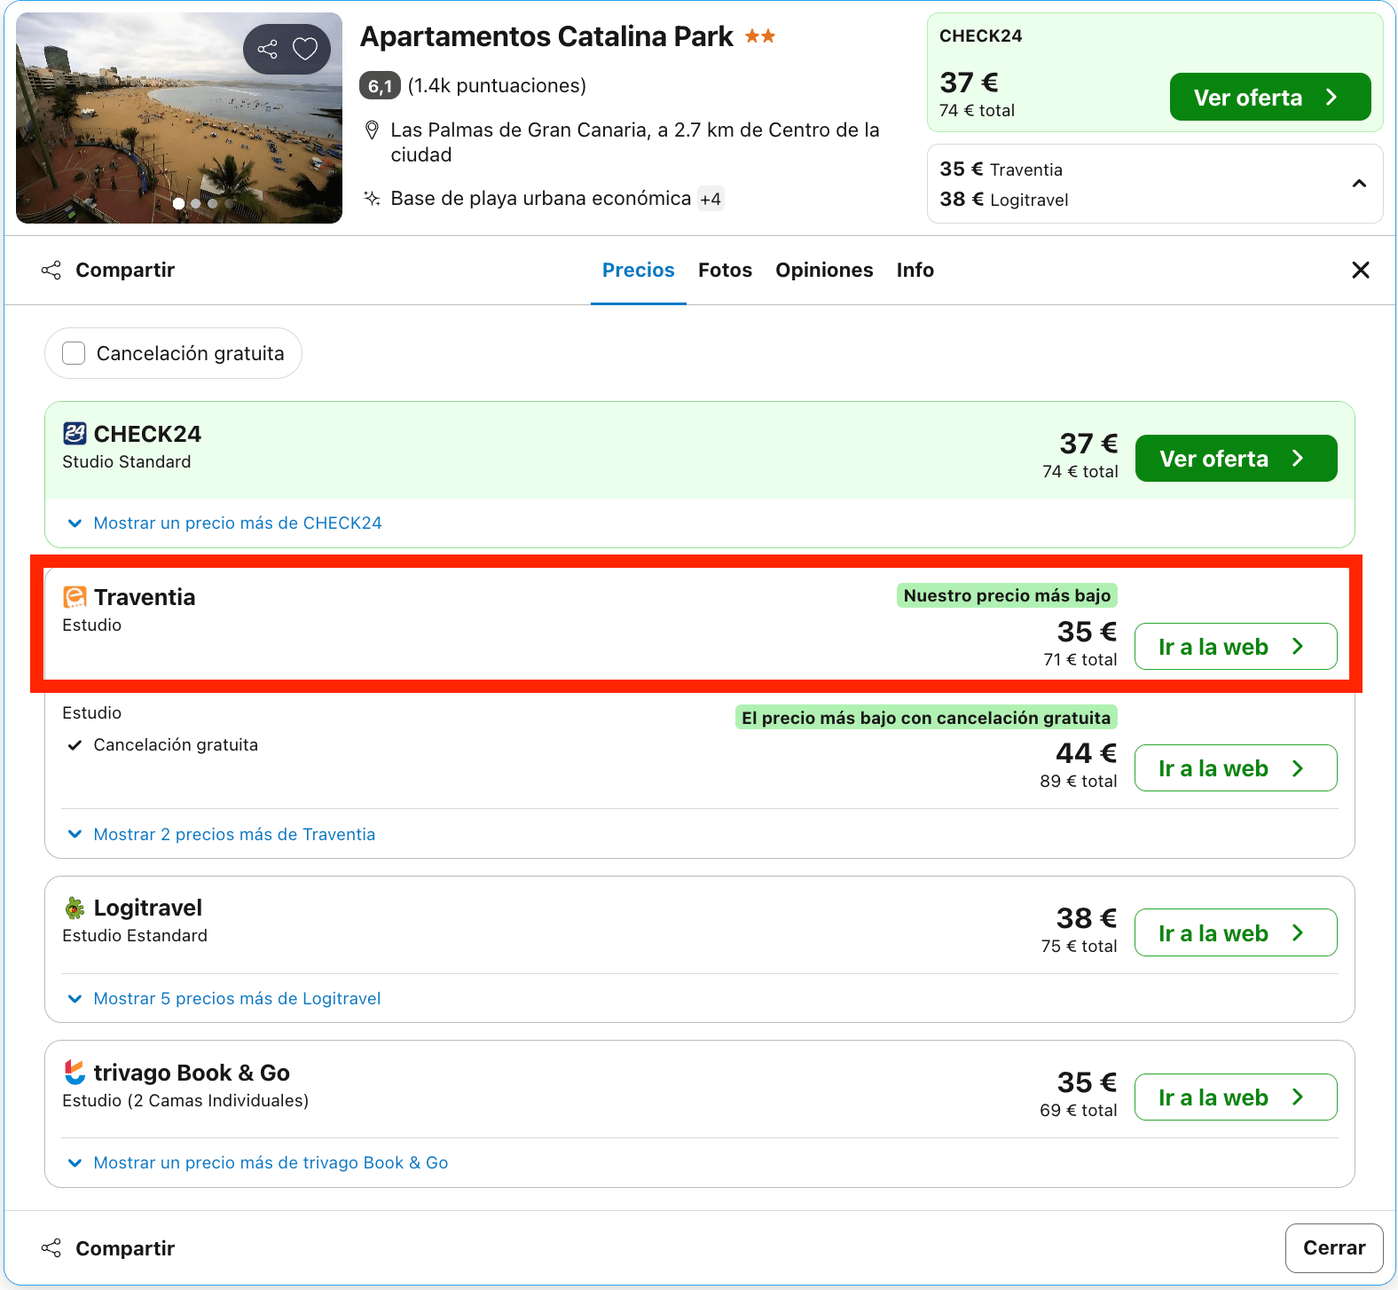
Task: Click the two-star hotel rating
Action: (760, 36)
